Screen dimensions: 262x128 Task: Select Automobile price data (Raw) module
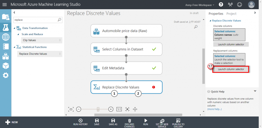pyautogui.click(x=126, y=31)
